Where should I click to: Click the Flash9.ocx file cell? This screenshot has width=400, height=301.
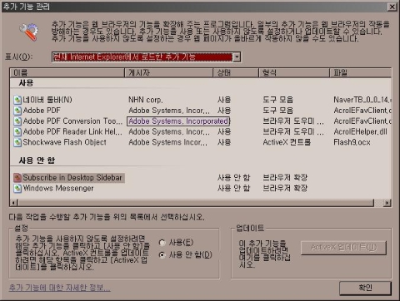click(352, 142)
